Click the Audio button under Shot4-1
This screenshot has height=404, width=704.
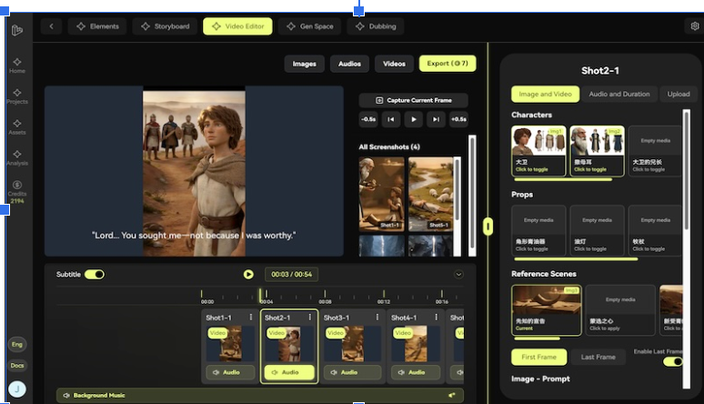[x=416, y=372]
